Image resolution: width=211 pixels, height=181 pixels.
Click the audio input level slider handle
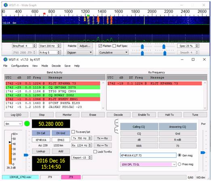click(x=26, y=155)
